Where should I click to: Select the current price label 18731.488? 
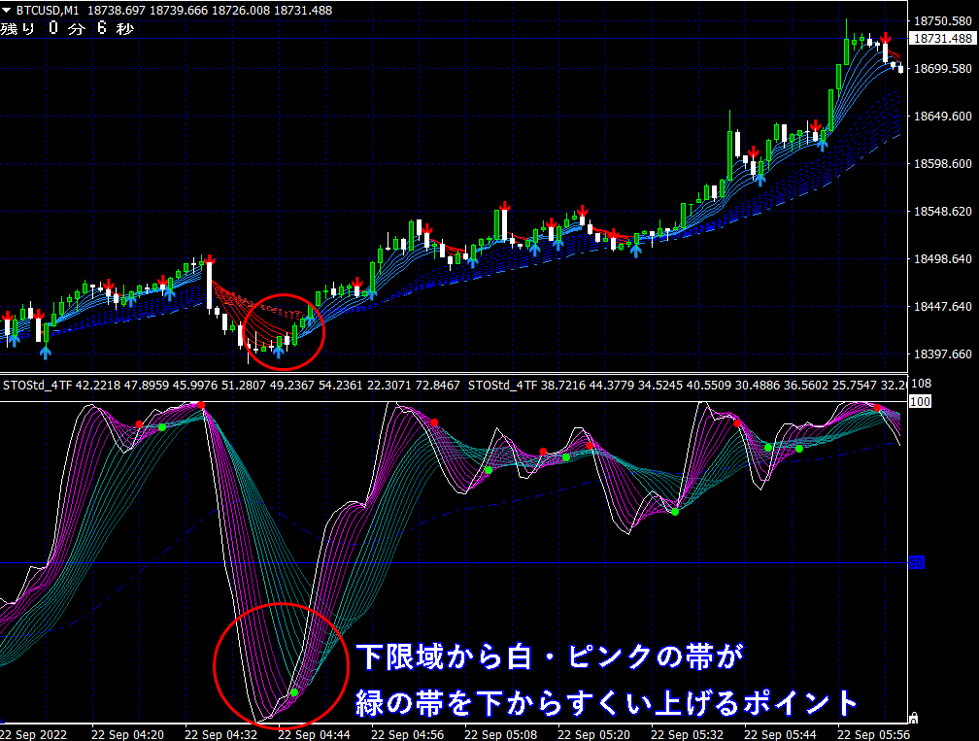point(943,39)
